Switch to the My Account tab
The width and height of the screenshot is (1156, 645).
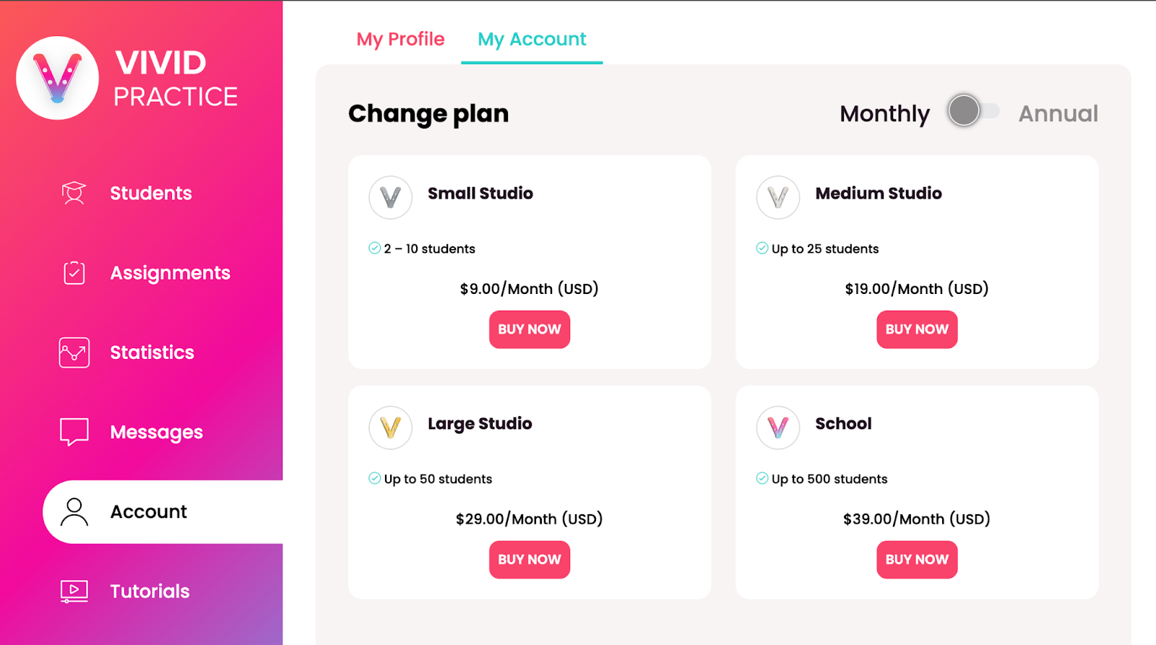[x=532, y=39]
